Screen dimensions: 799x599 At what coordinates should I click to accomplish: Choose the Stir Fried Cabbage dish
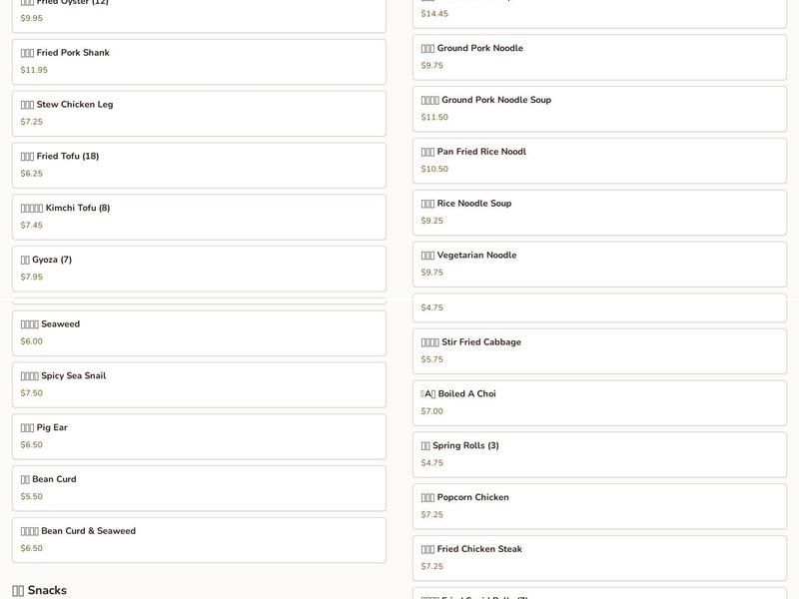(x=599, y=351)
